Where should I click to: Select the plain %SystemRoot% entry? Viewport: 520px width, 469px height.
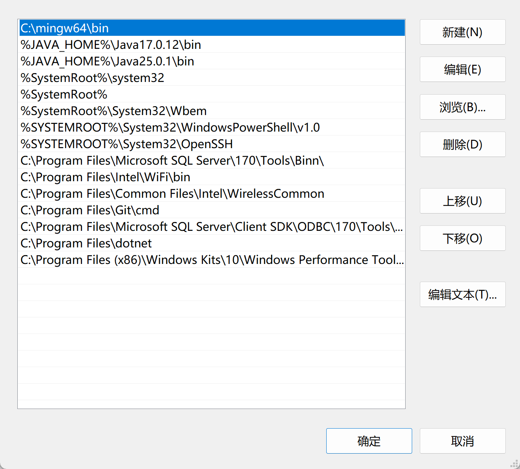click(x=212, y=94)
